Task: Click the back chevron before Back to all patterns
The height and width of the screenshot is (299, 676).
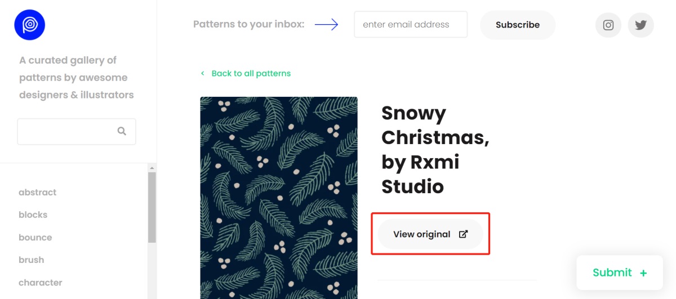Action: pyautogui.click(x=203, y=73)
